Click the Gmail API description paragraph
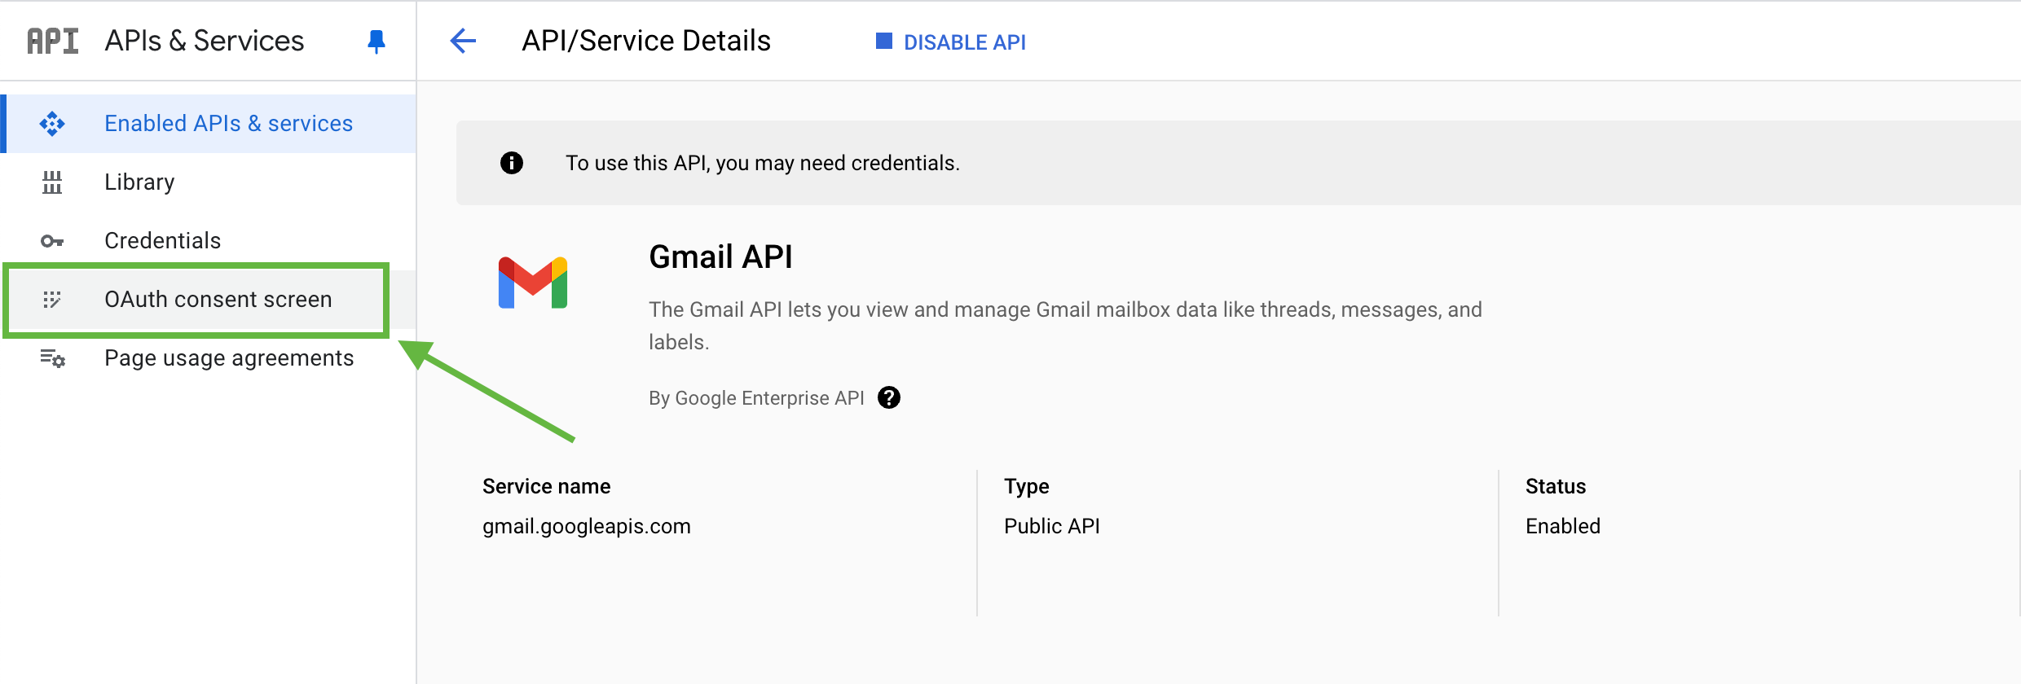2021x684 pixels. [1065, 326]
